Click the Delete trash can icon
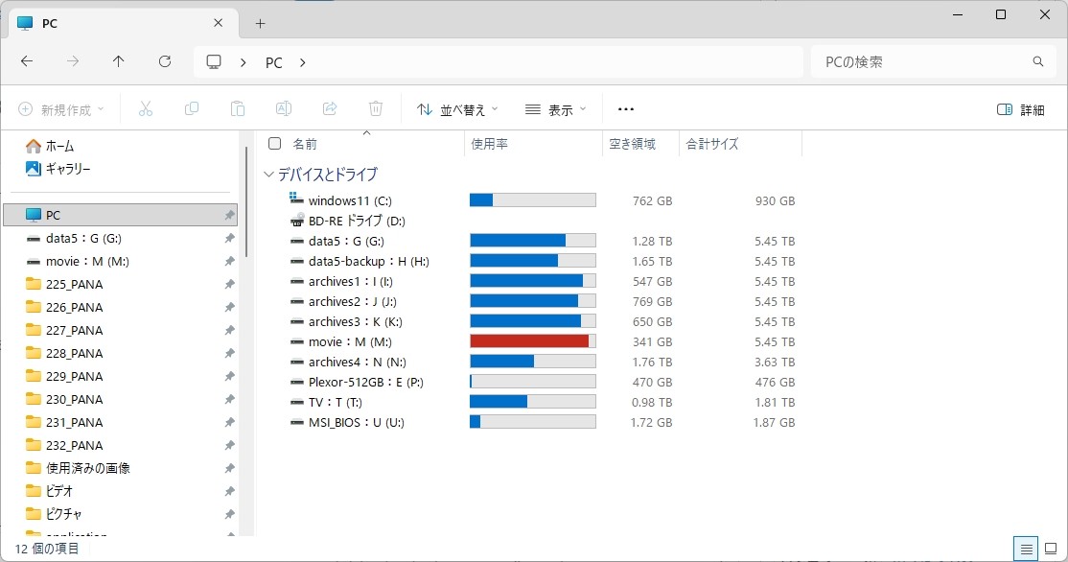Screen dimensions: 1068x562 coord(376,109)
